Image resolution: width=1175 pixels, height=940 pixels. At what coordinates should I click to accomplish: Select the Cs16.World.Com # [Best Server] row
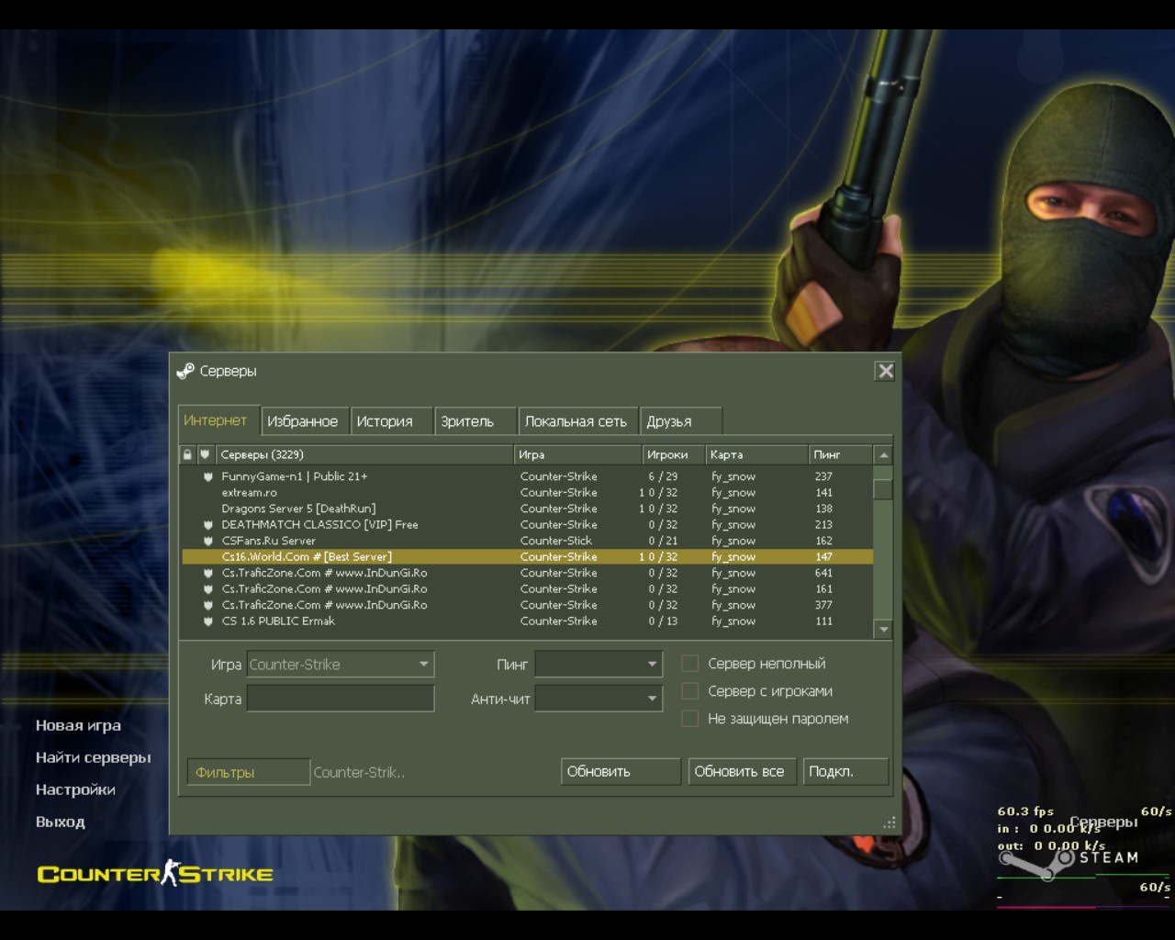click(527, 557)
